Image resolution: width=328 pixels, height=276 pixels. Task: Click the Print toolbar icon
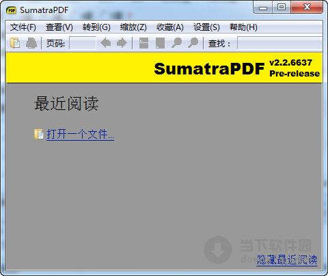pyautogui.click(x=31, y=43)
